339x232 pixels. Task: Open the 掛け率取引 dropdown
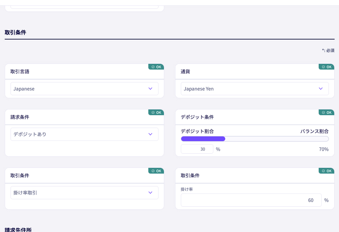pos(84,193)
